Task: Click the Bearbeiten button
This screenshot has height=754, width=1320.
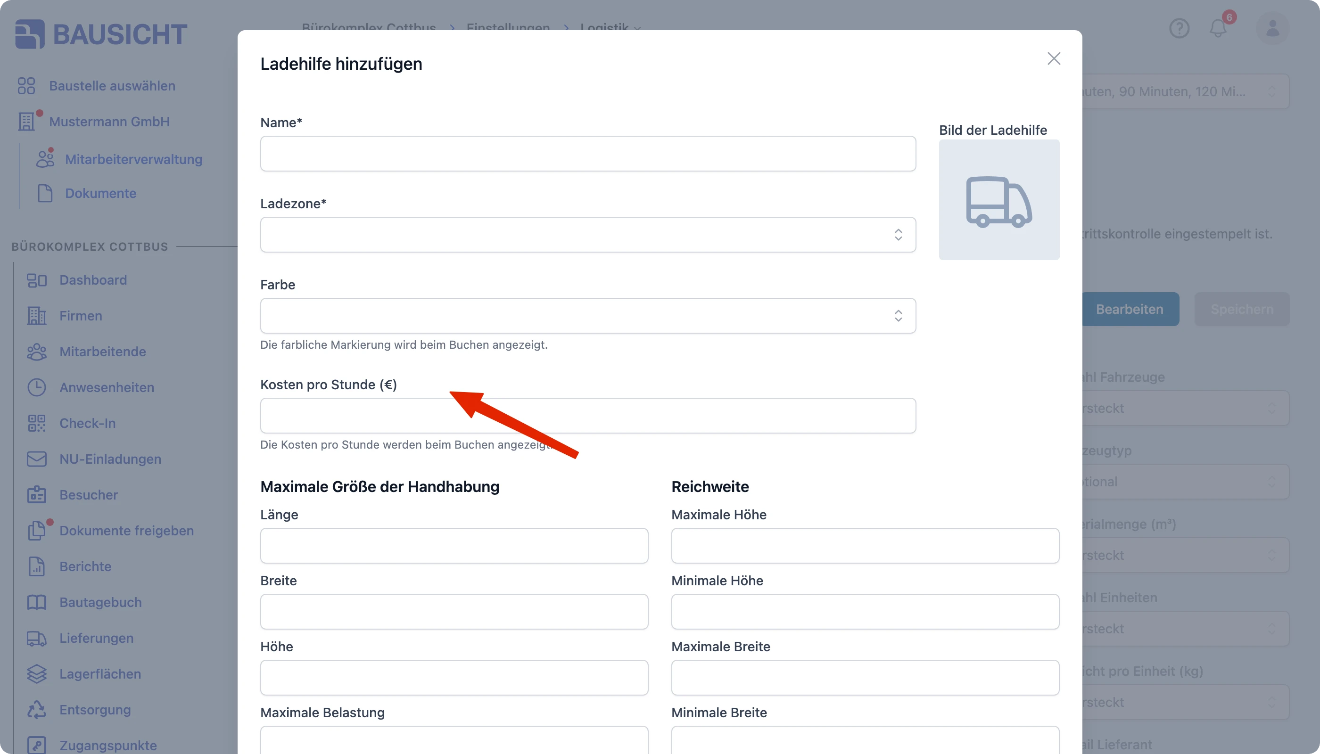Action: coord(1130,309)
